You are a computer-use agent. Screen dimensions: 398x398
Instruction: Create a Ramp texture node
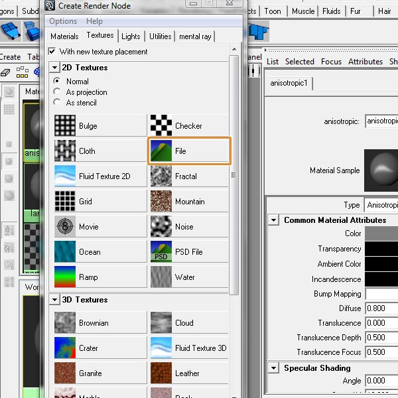[x=100, y=277]
